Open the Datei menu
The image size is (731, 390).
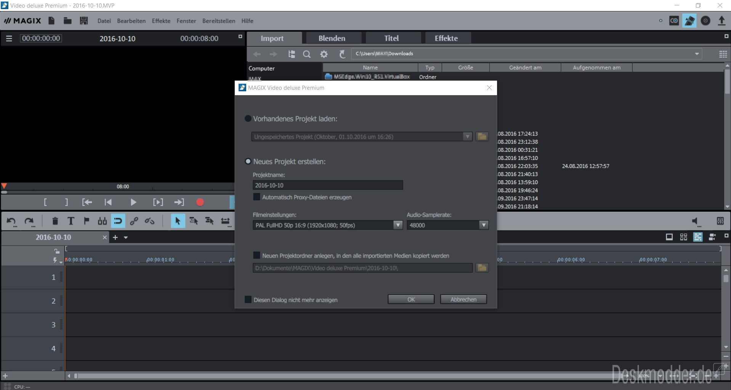(104, 21)
